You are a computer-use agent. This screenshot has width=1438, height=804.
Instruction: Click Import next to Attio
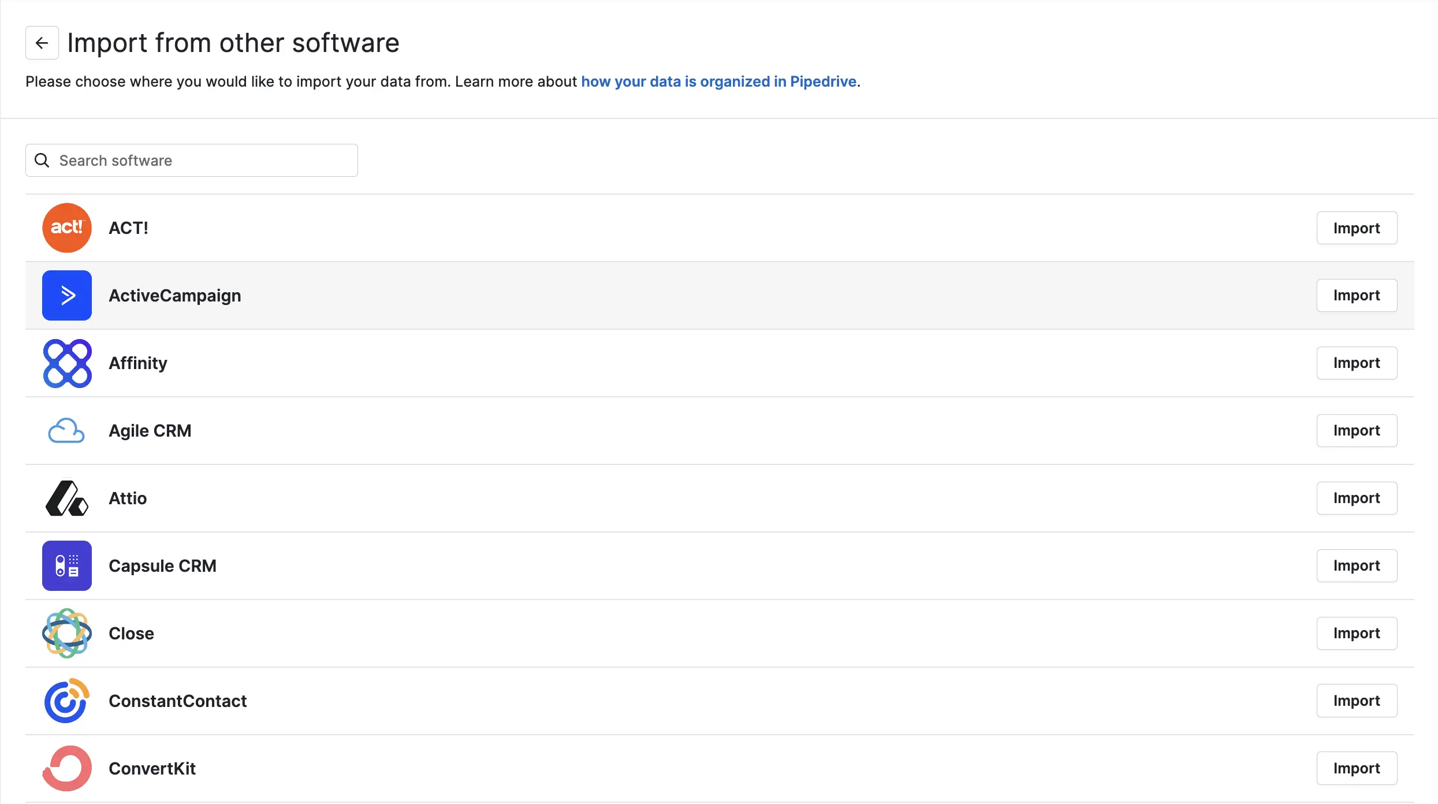(x=1356, y=498)
